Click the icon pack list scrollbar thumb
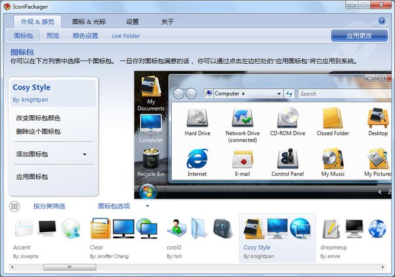Screen dimensions: 395x277 coord(70,267)
